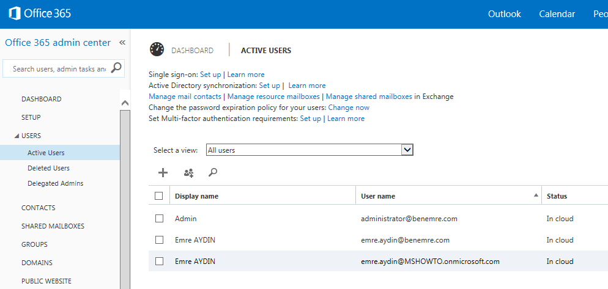This screenshot has width=608, height=289.
Task: Click the search magnifier in admin search box
Action: point(116,68)
